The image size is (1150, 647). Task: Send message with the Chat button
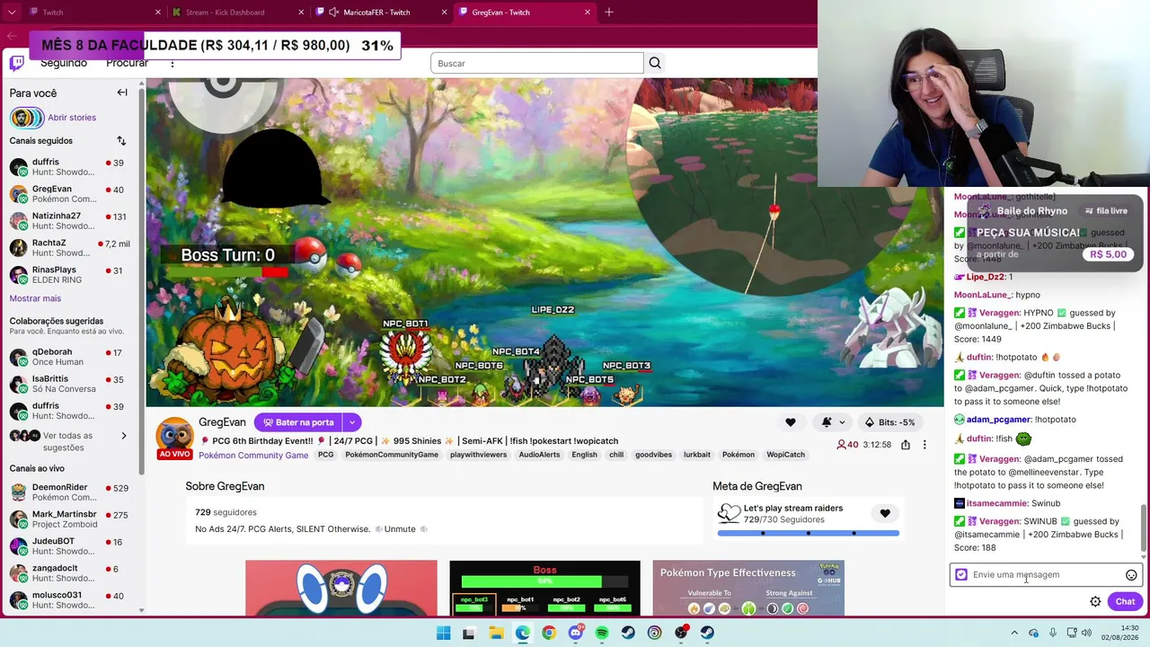click(x=1125, y=602)
